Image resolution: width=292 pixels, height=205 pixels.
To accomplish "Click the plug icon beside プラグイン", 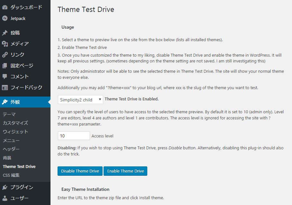I will pyautogui.click(x=5, y=187).
